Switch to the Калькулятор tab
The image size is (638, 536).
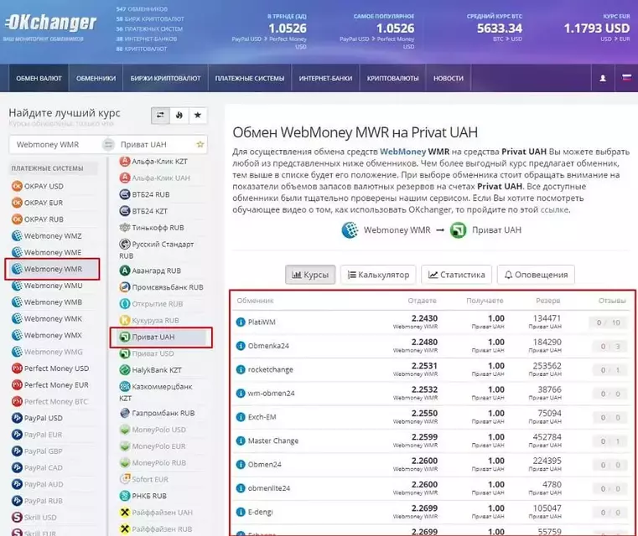tap(378, 275)
